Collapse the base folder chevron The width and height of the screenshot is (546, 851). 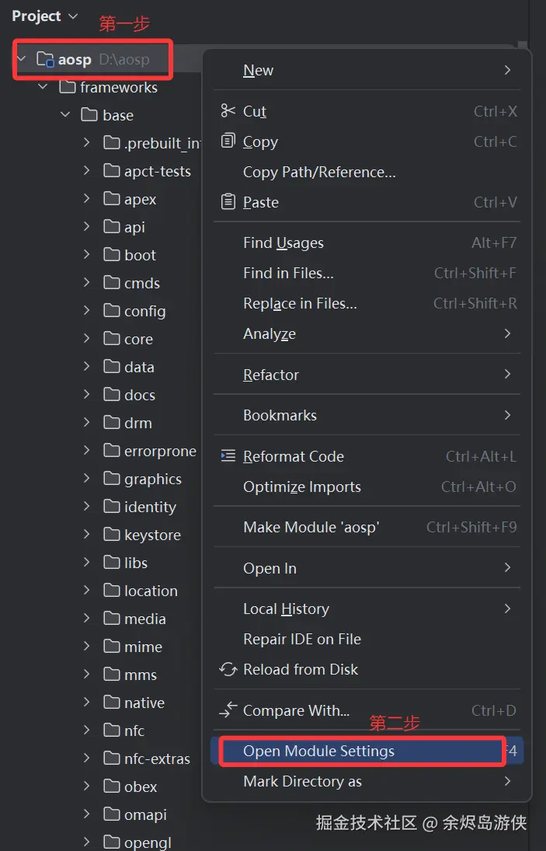[65, 115]
